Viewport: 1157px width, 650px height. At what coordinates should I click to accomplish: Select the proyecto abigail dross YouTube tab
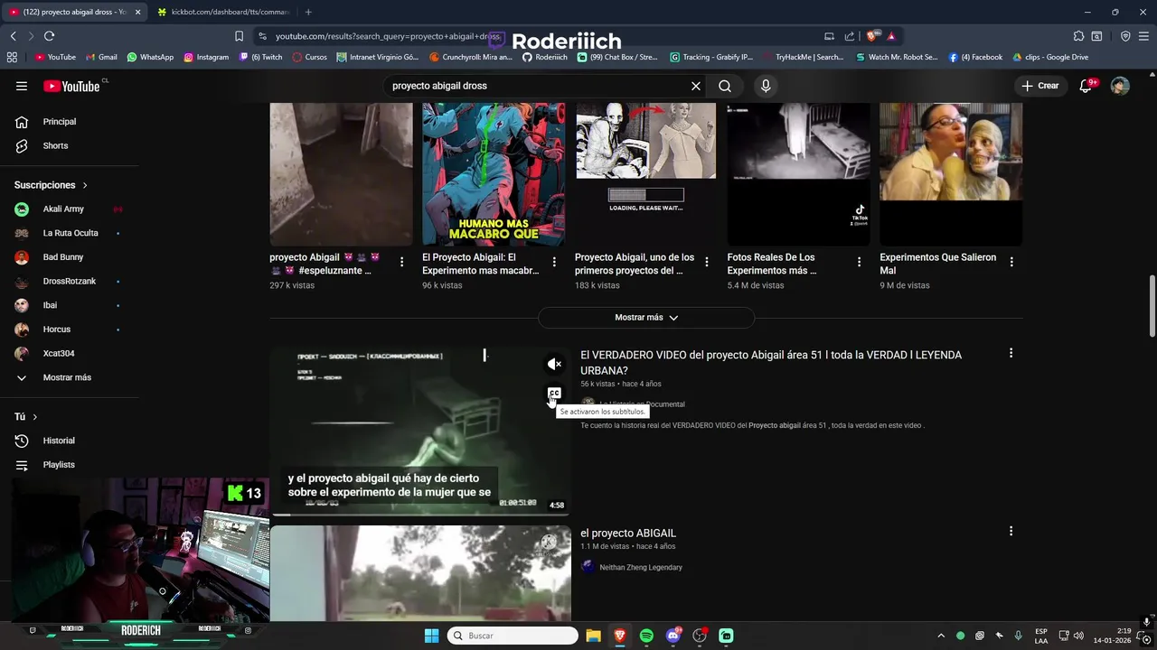(x=74, y=12)
